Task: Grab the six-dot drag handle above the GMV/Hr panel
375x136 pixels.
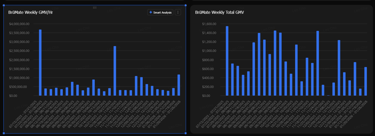Action: [x=95, y=8]
